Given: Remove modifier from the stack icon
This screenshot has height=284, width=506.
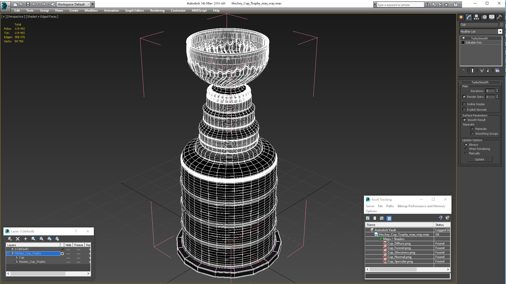Looking at the screenshot, I should (x=488, y=70).
